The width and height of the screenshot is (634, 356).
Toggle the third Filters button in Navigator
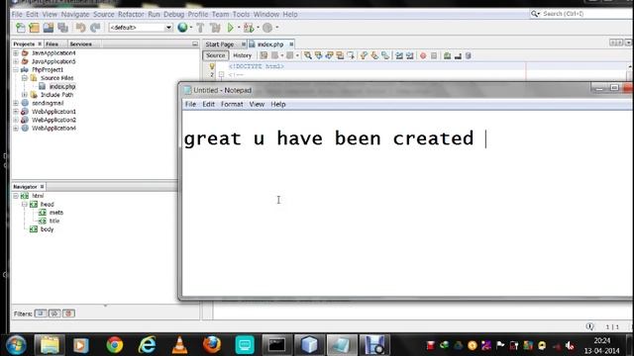tap(68, 313)
